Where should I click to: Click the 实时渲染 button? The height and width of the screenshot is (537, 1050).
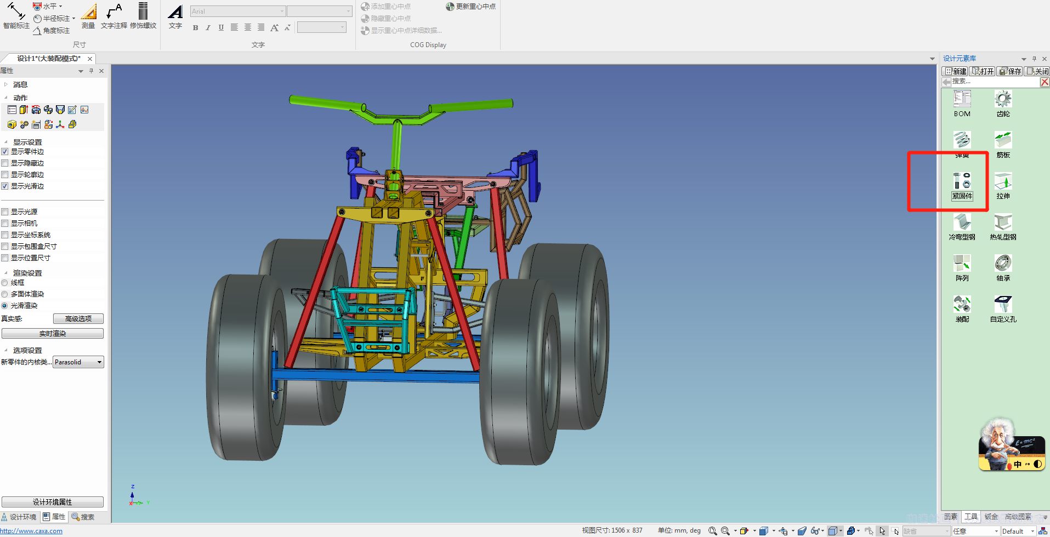tap(53, 334)
